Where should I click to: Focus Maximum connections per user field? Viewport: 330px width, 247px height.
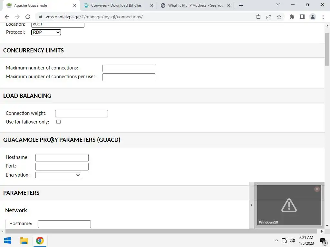pos(129,77)
